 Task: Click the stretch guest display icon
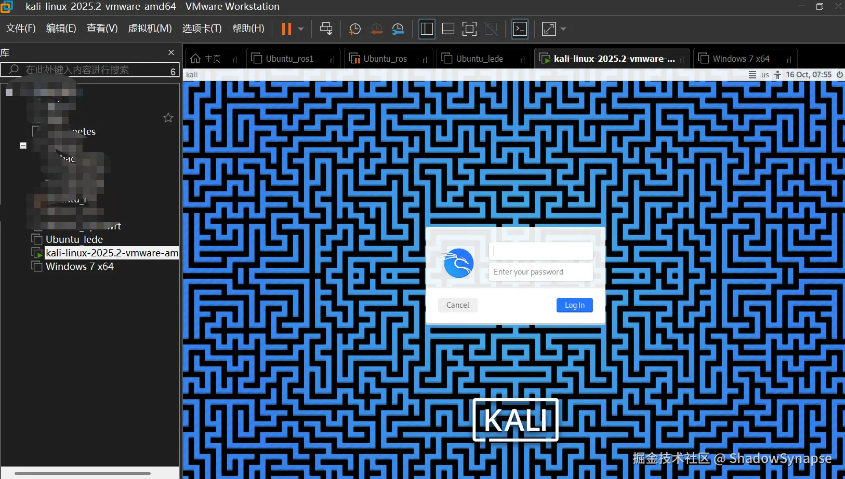pyautogui.click(x=549, y=29)
